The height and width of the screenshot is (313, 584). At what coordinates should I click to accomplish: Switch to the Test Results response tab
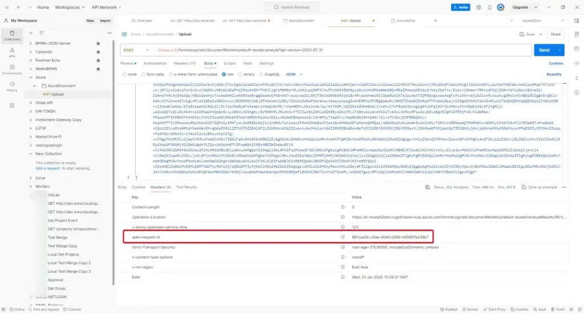(186, 187)
